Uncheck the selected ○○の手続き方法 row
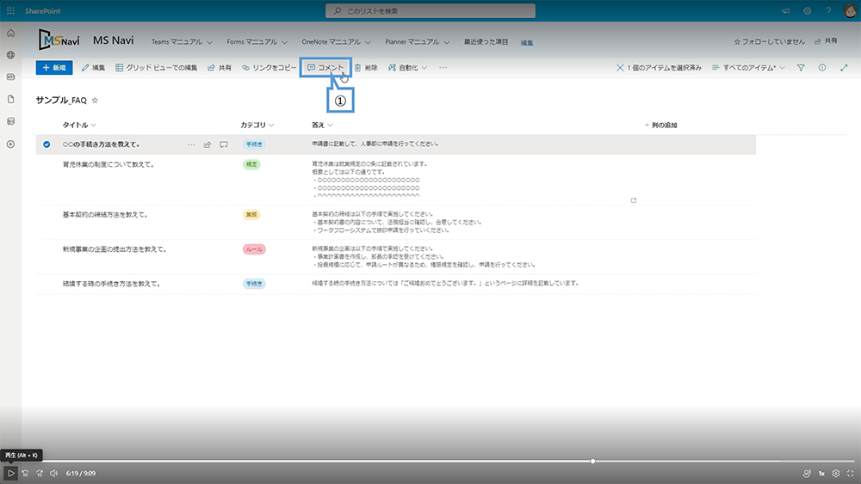Viewport: 861px width, 484px height. (46, 144)
